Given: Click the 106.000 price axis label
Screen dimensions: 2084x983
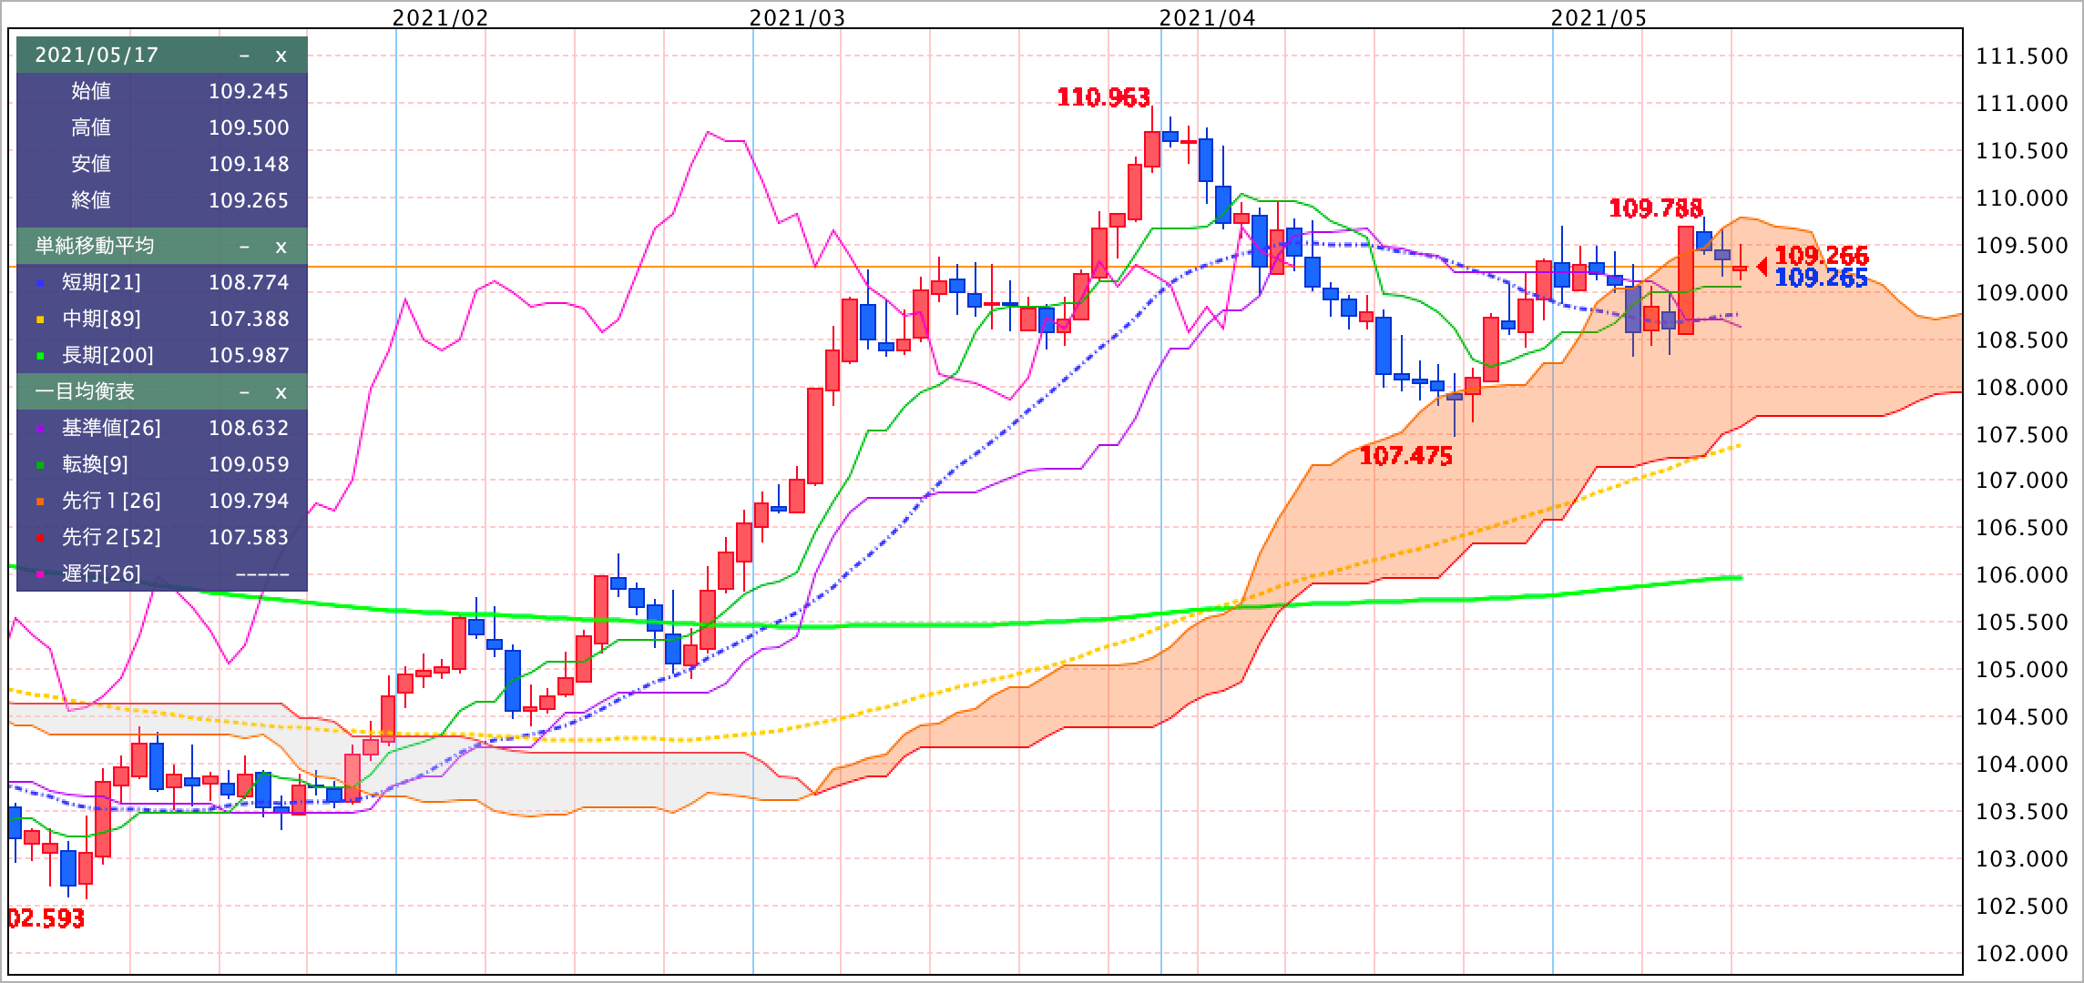Looking at the screenshot, I should point(2020,575).
